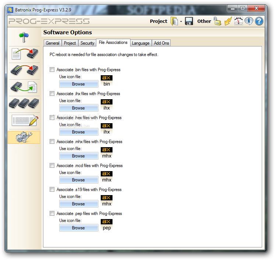Select the gears and wrench options icon

pyautogui.click(x=24, y=137)
